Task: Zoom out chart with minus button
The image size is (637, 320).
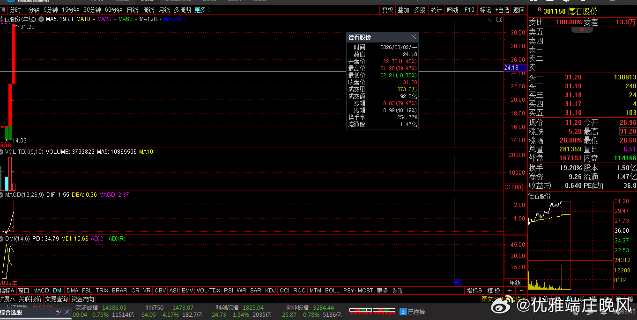Action: click(521, 291)
